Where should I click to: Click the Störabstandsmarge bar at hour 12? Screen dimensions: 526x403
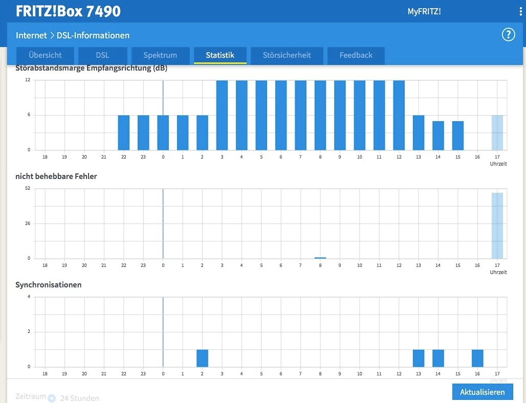[x=399, y=116]
